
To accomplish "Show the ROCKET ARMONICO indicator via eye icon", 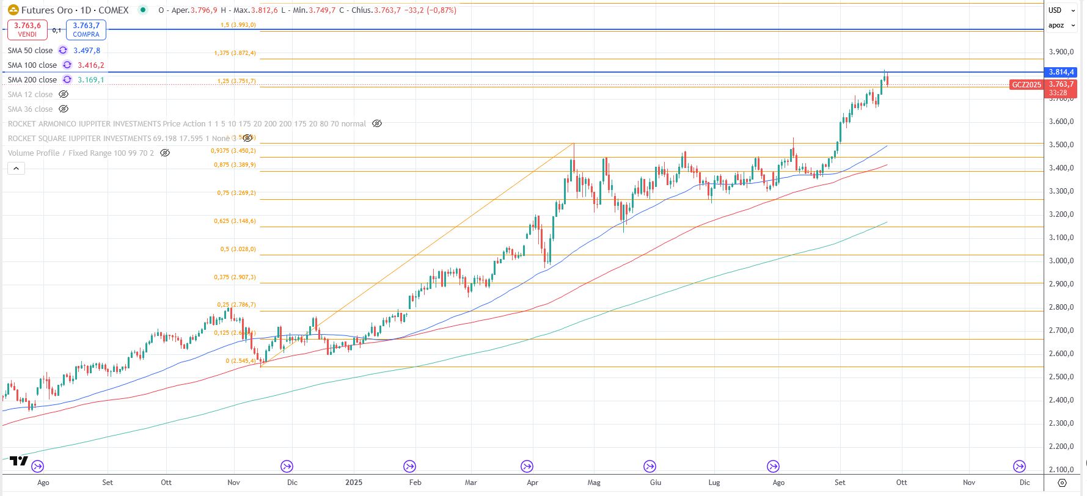I will click(x=377, y=124).
